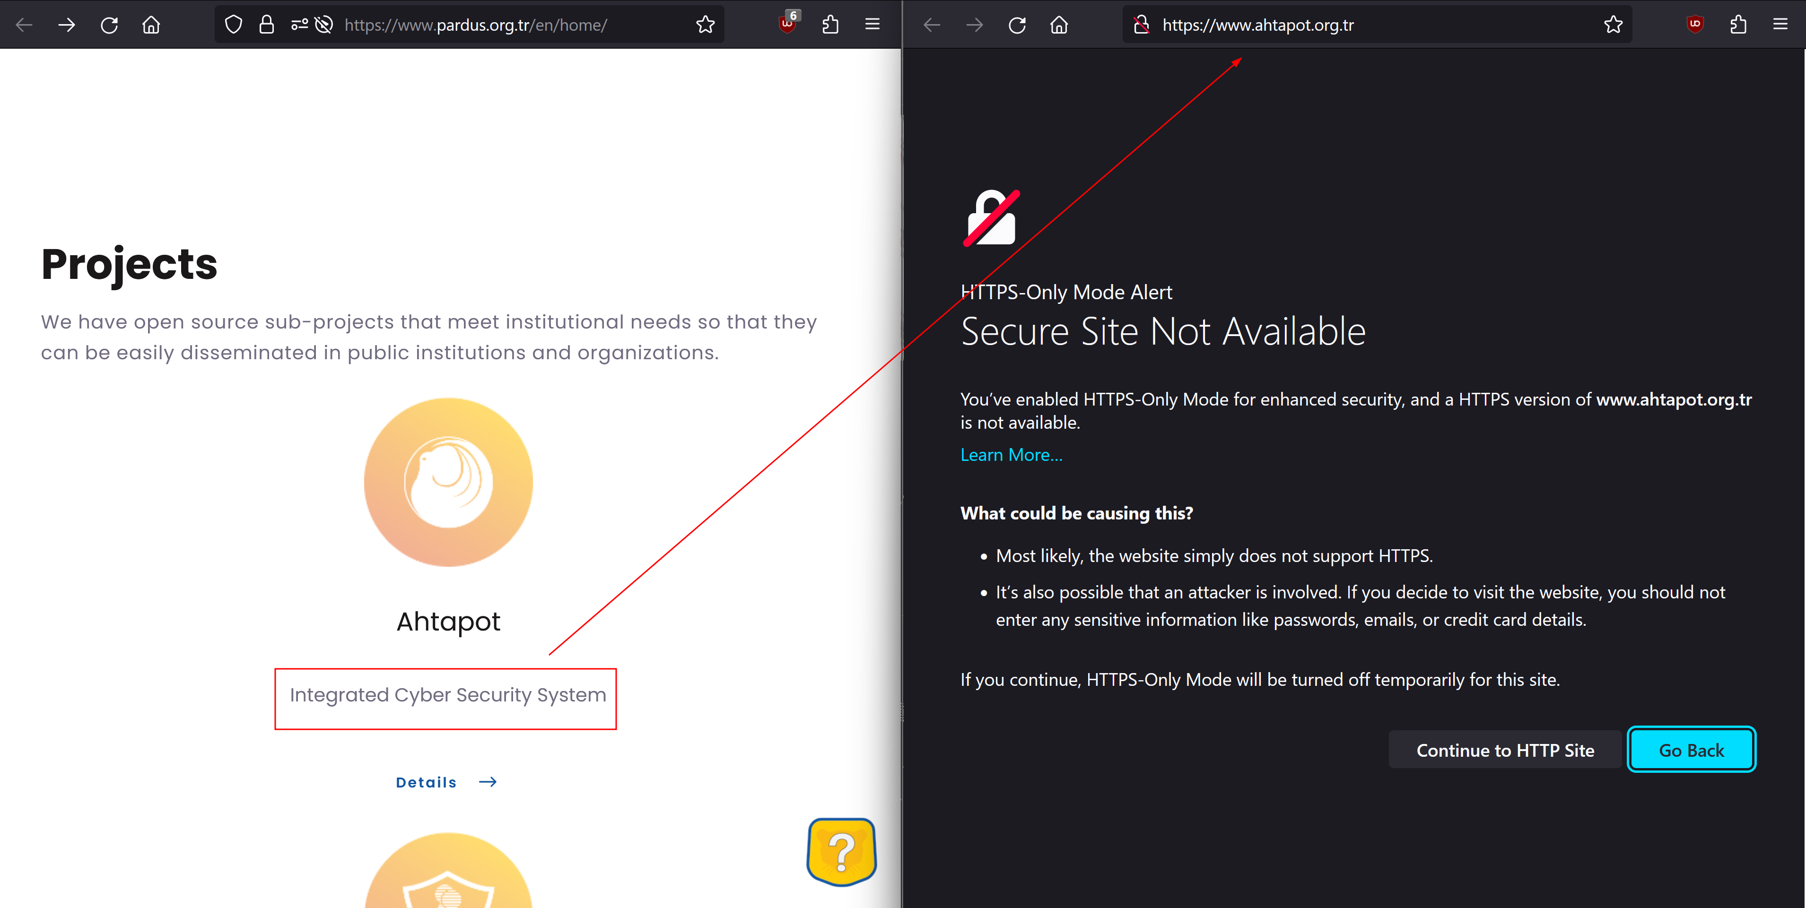
Task: Click the Ahtapot round project logo
Action: 448,482
